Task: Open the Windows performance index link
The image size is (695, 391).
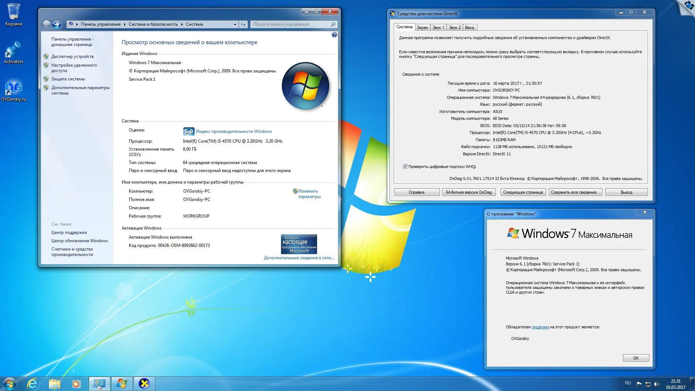Action: point(233,131)
